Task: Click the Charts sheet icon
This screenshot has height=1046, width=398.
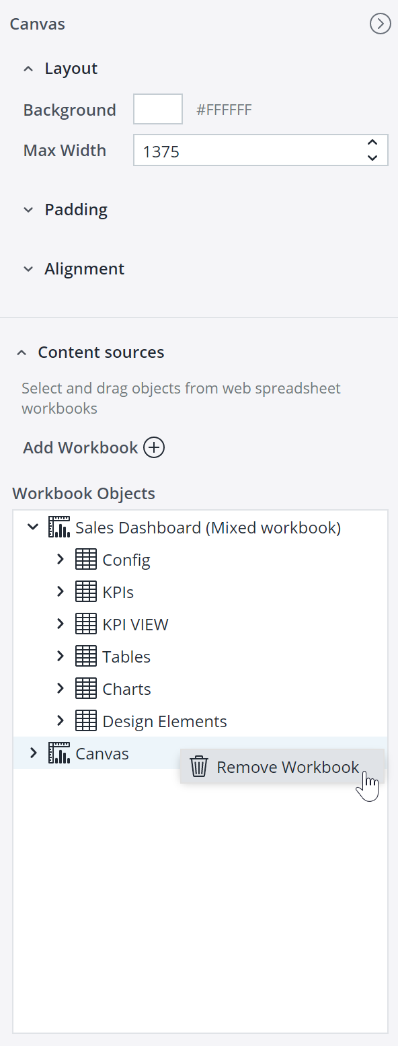Action: (86, 688)
